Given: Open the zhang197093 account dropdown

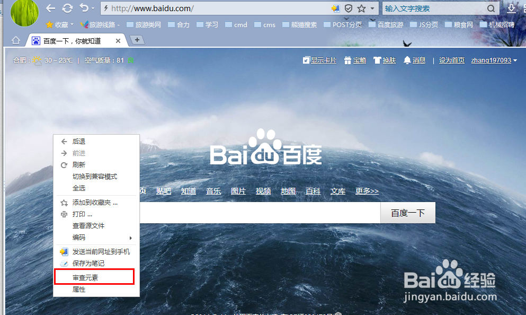Looking at the screenshot, I should pyautogui.click(x=494, y=60).
